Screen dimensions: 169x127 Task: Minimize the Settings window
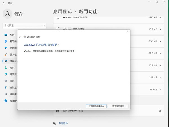pyautogui.click(x=149, y=2)
